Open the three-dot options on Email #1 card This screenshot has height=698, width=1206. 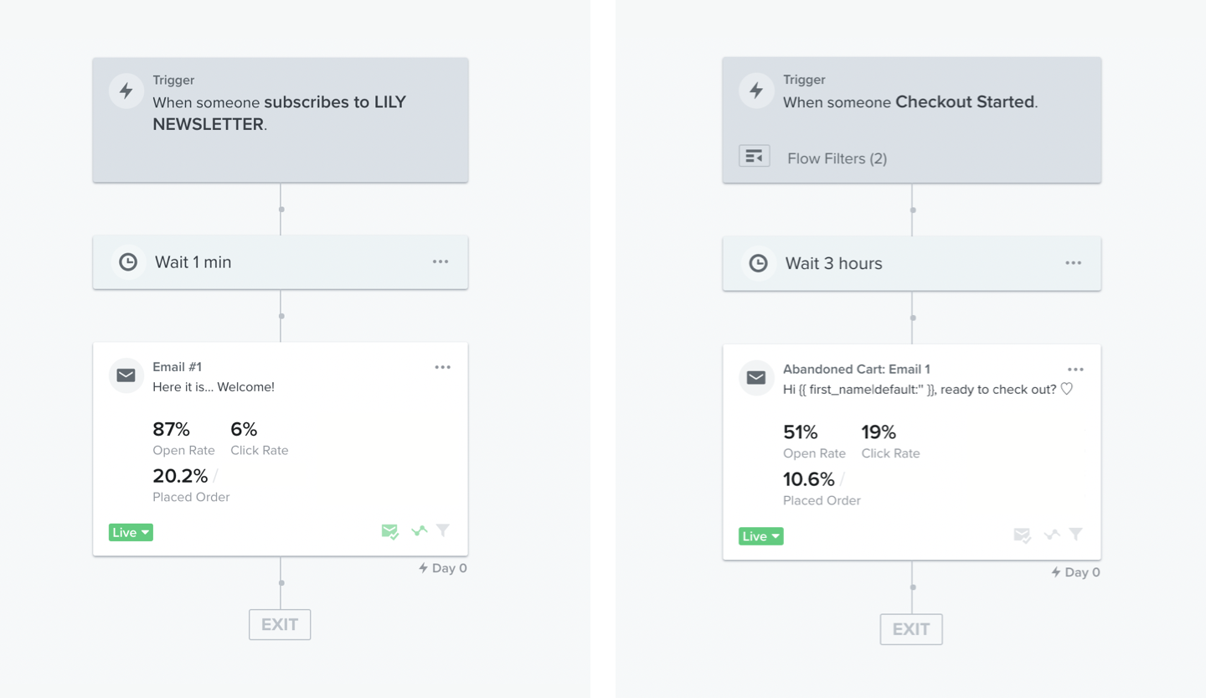point(443,367)
